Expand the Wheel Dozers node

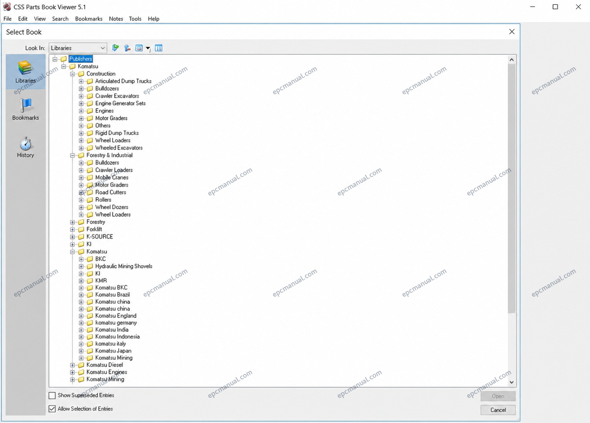pos(81,207)
